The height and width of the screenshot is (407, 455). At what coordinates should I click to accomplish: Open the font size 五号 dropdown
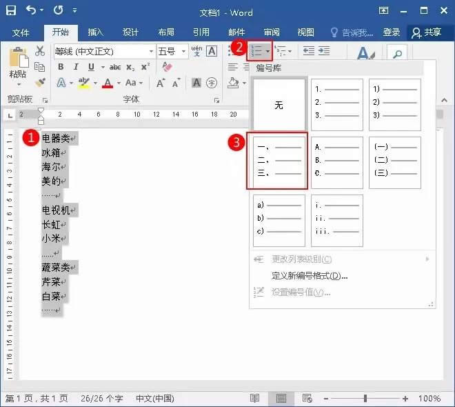click(183, 52)
